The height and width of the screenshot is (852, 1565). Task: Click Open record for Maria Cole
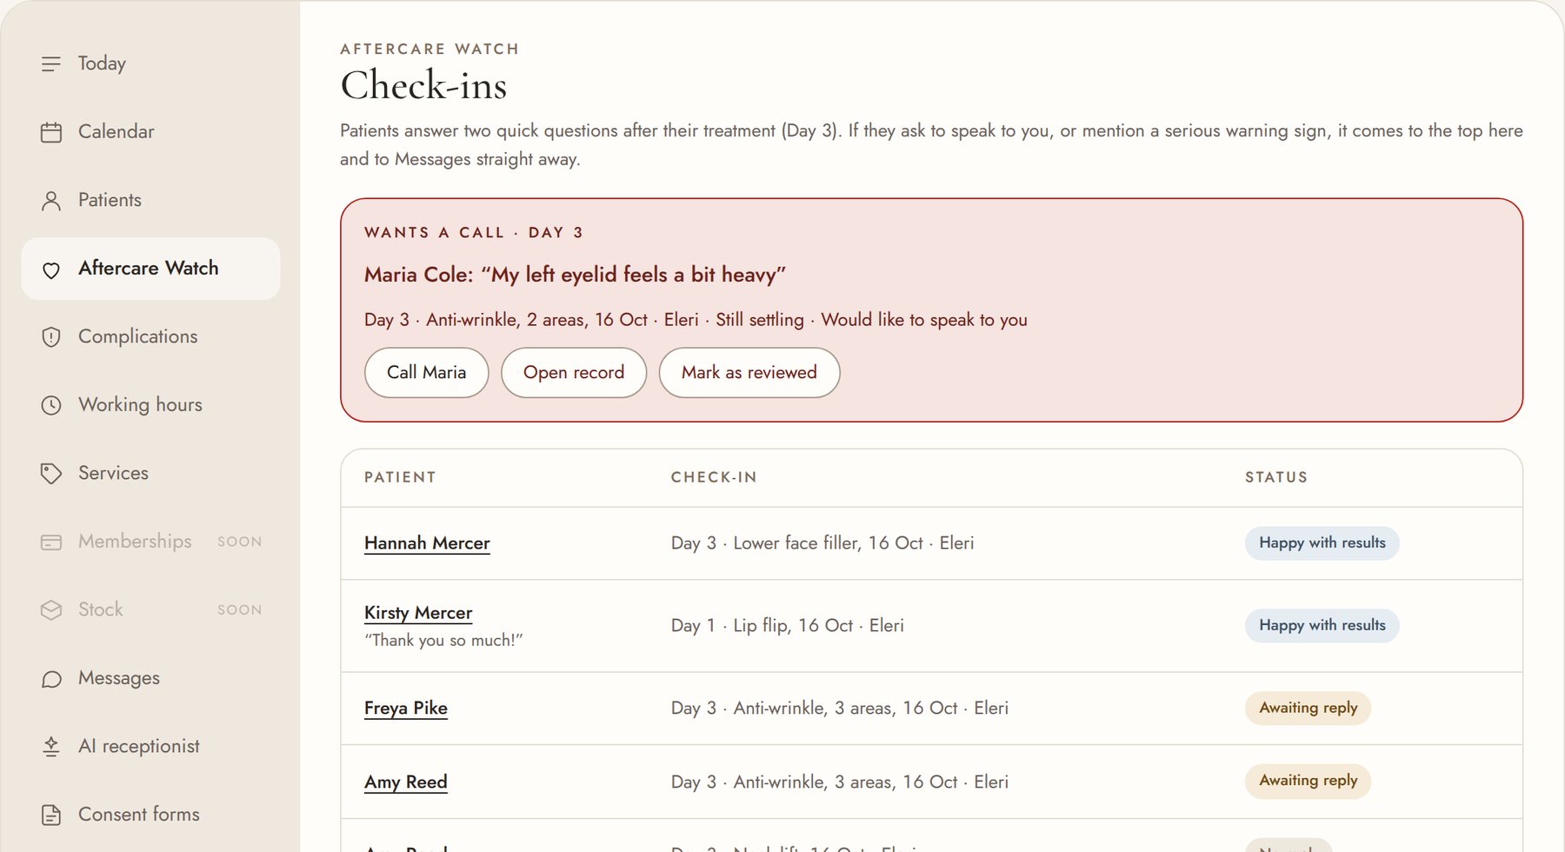(x=574, y=373)
